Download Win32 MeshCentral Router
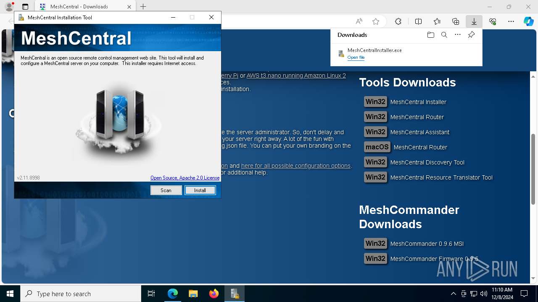 417,117
